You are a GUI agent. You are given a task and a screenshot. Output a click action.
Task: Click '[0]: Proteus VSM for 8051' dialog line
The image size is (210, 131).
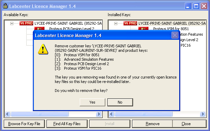pyautogui.click(x=77, y=55)
